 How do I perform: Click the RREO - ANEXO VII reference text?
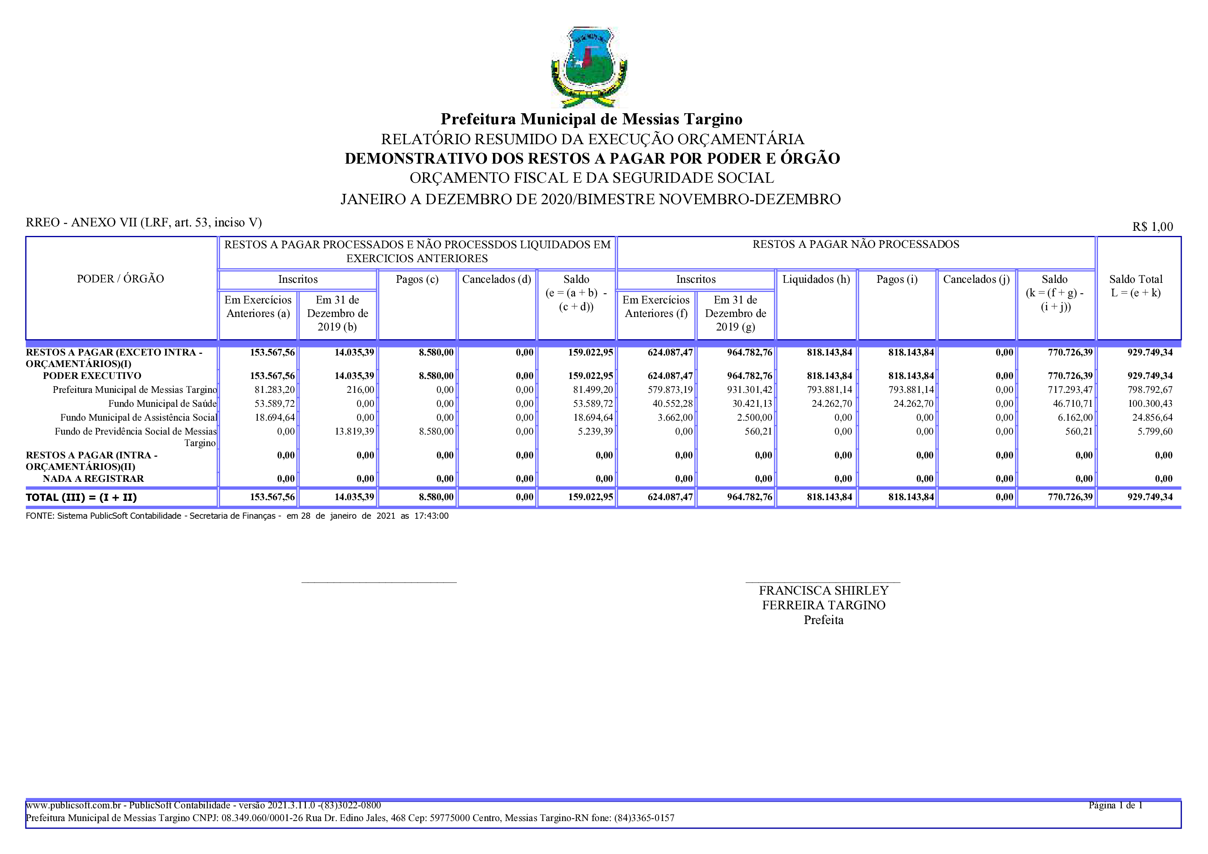pyautogui.click(x=144, y=222)
